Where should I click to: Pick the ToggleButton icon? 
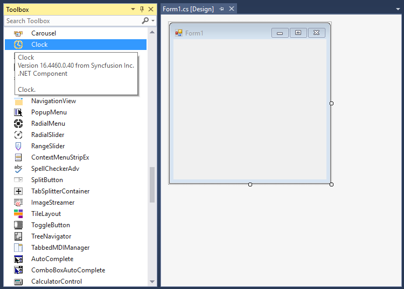[x=18, y=225]
